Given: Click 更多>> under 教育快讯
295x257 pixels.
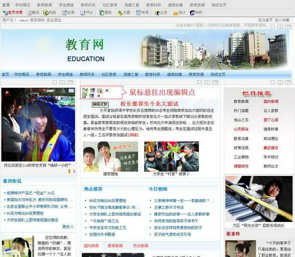Looking at the screenshot, I should point(68,227).
